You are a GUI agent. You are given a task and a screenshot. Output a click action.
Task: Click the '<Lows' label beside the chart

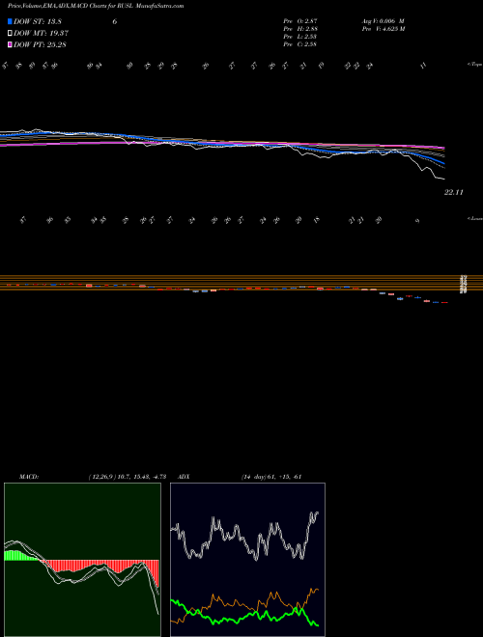(475, 218)
